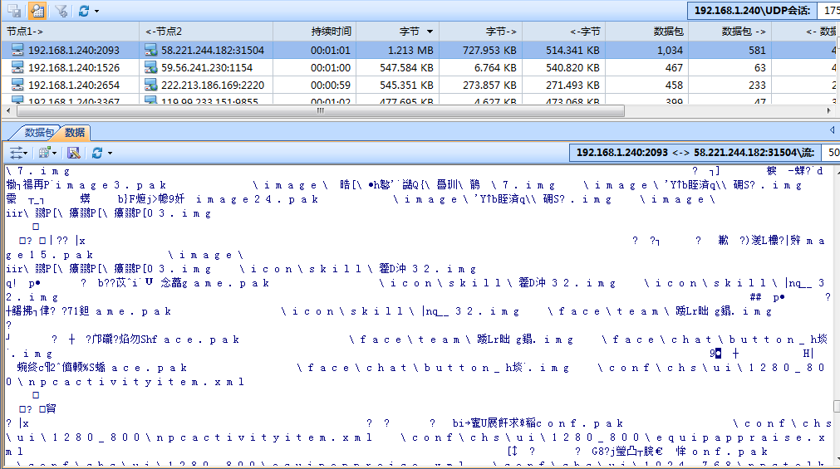Image resolution: width=840 pixels, height=469 pixels.
Task: Click computer icon beside 192.168.1.240:2654
Action: click(17, 85)
